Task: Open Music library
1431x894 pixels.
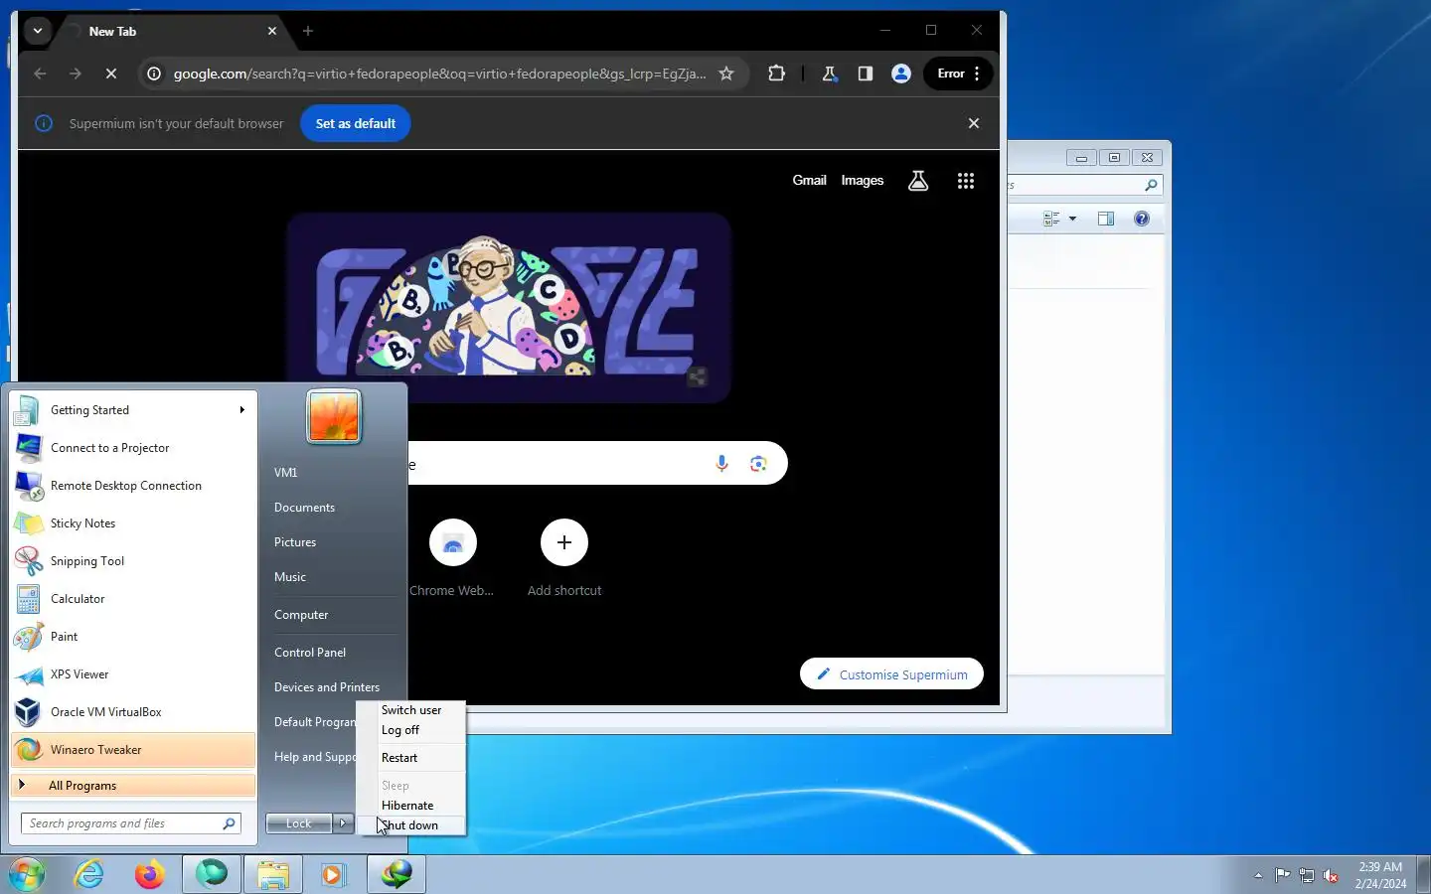Action: (x=290, y=577)
